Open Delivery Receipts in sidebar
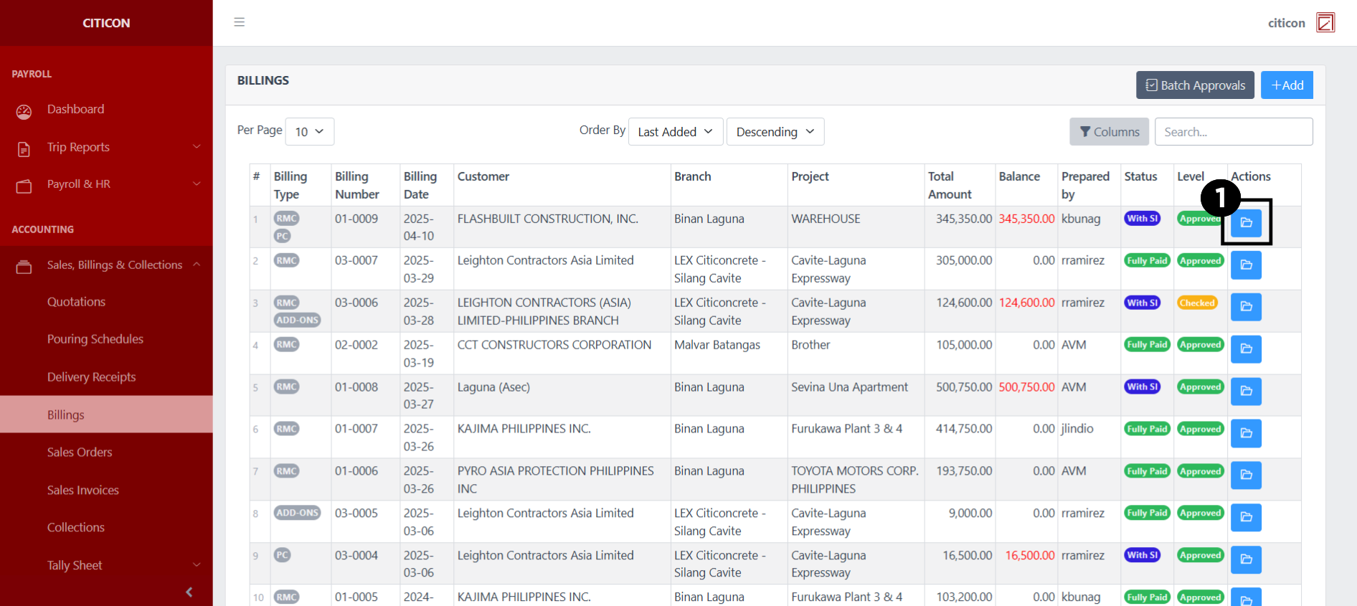1357x606 pixels. 91,377
